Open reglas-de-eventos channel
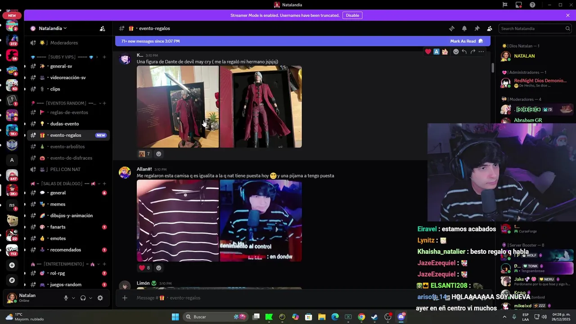The height and width of the screenshot is (324, 576). 68,112
